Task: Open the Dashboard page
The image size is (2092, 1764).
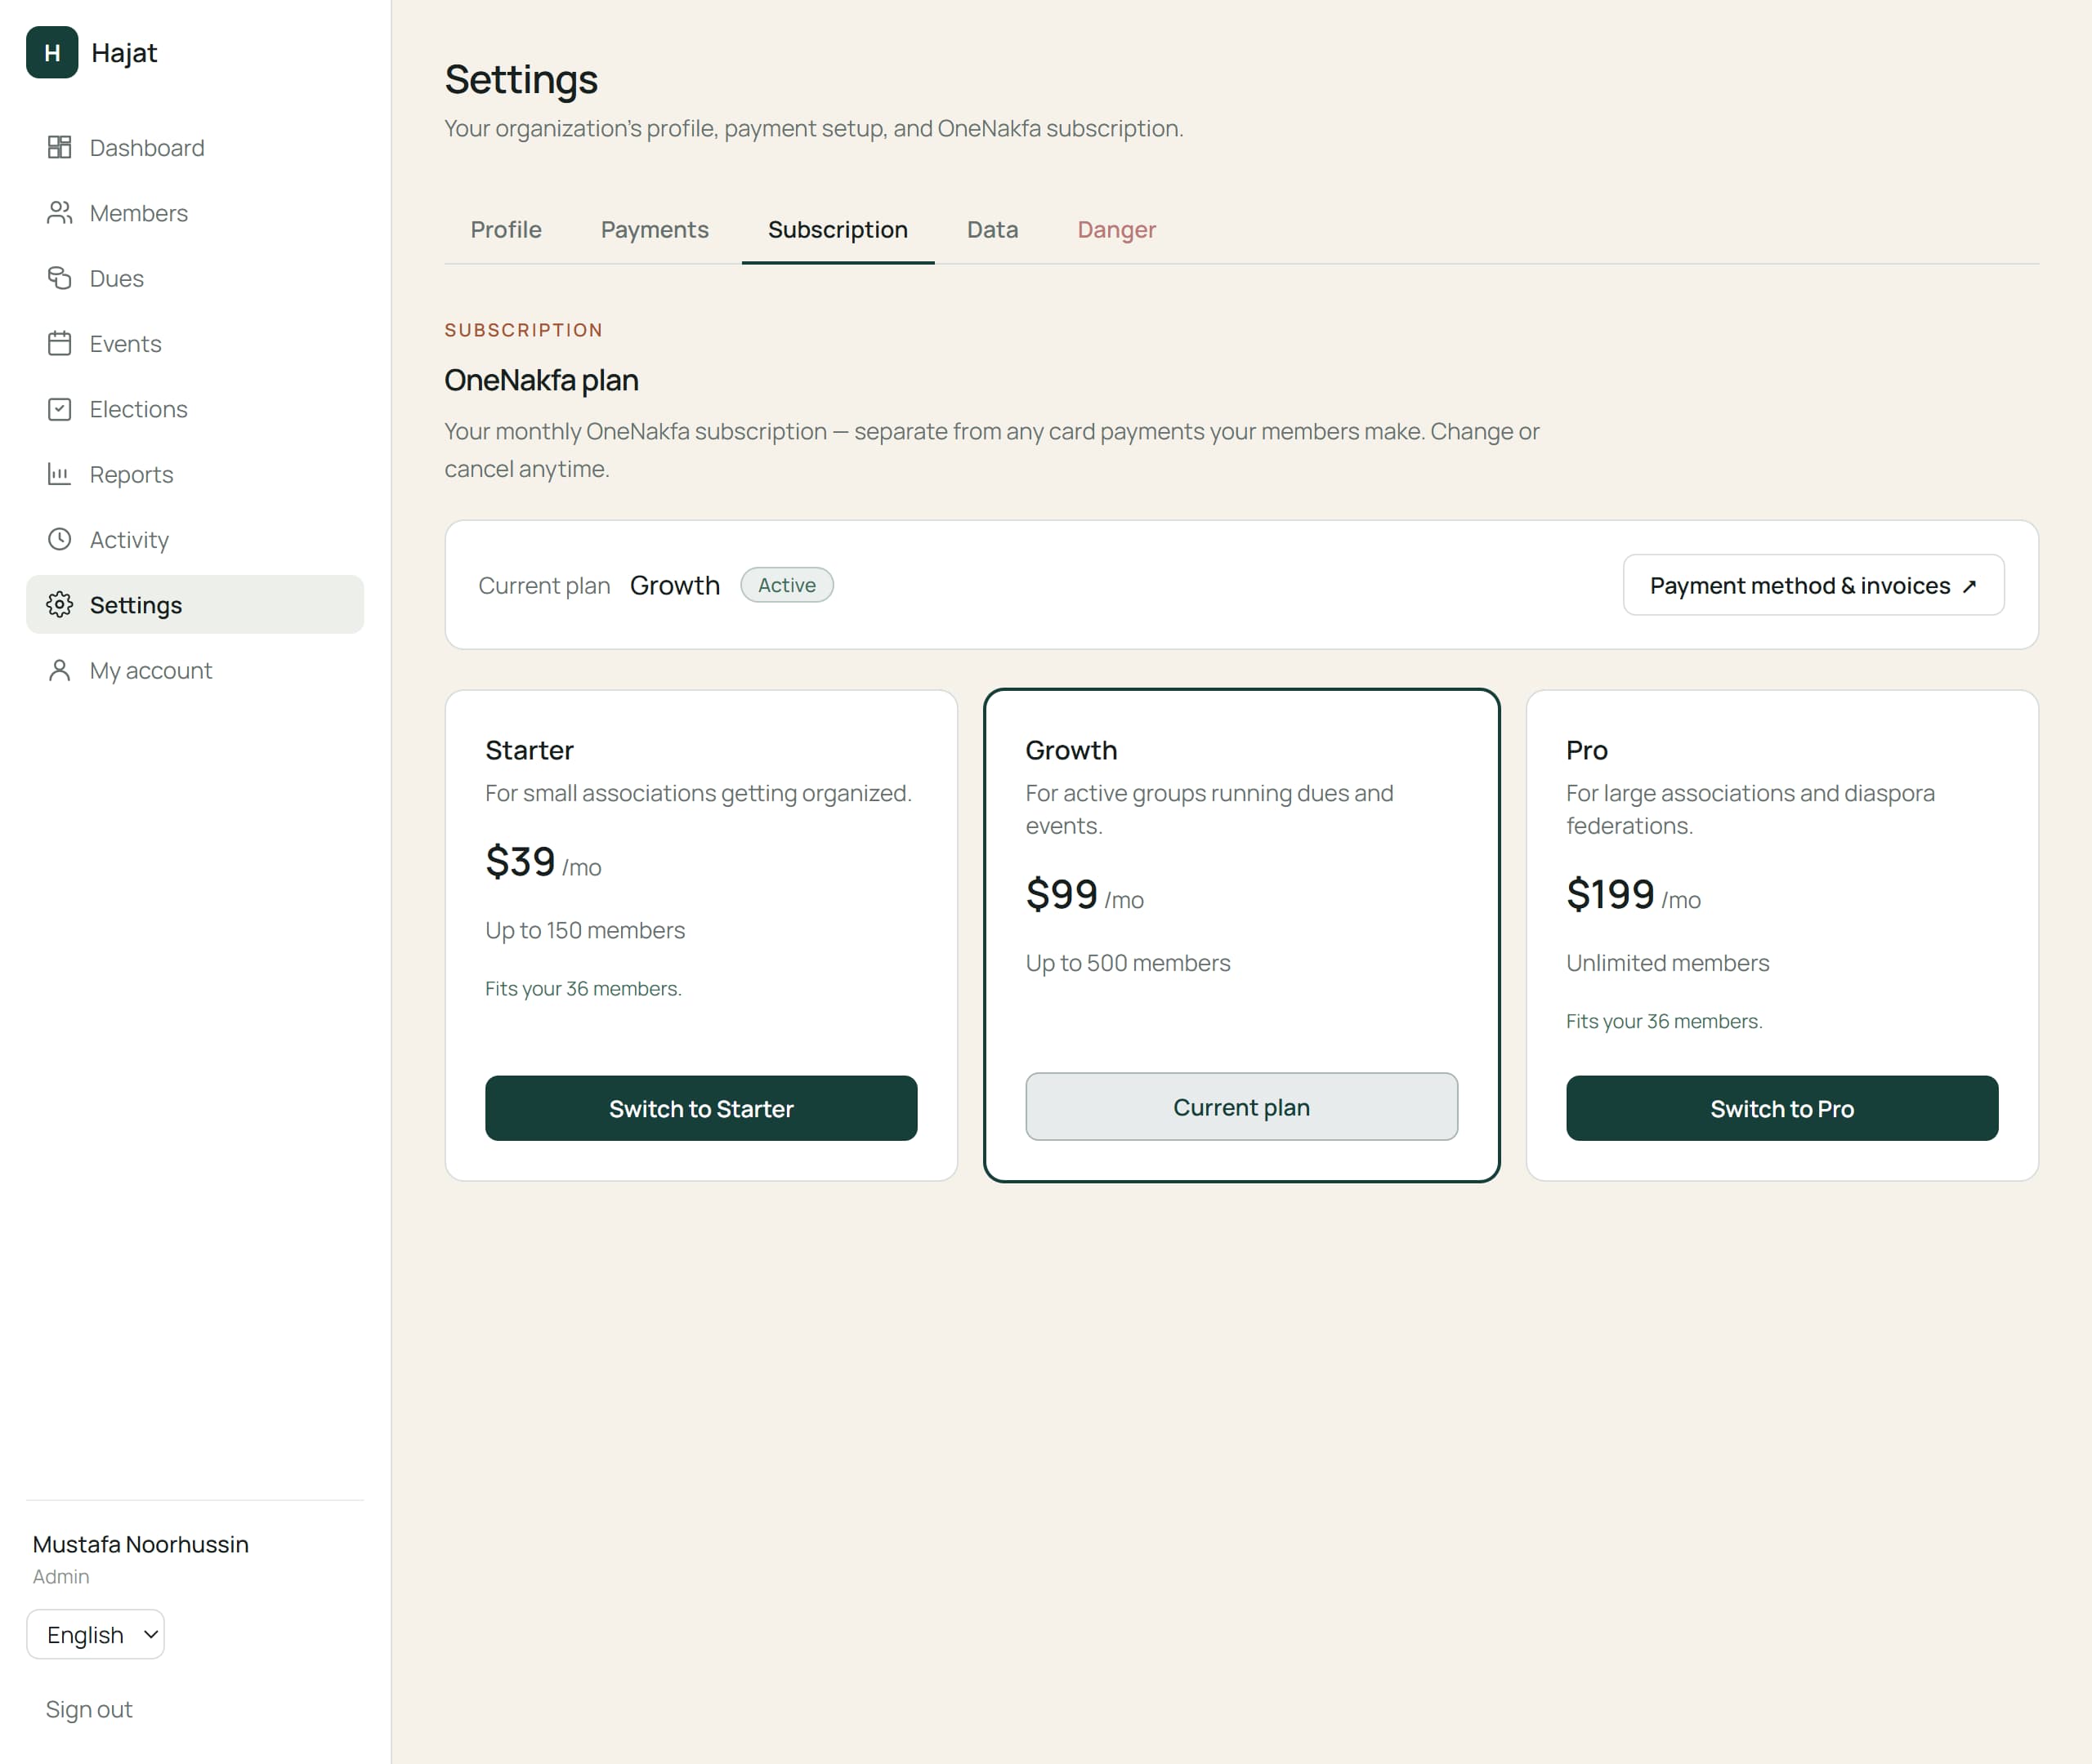Action: point(195,147)
